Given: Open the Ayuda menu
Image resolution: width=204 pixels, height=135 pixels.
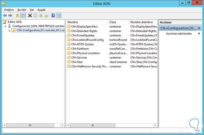Looking at the screenshot, I should pyautogui.click(x=41, y=10).
